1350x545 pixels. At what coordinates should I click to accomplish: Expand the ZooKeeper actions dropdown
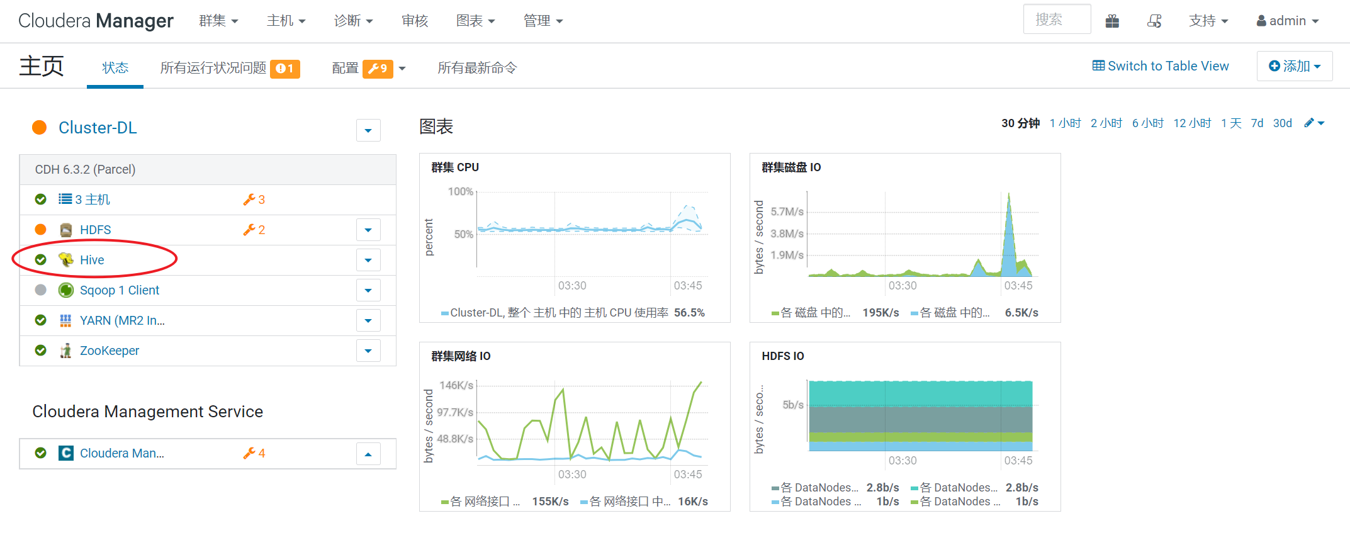coord(368,351)
